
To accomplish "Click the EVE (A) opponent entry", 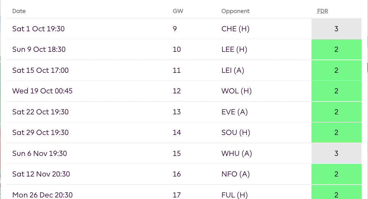I will (x=234, y=112).
